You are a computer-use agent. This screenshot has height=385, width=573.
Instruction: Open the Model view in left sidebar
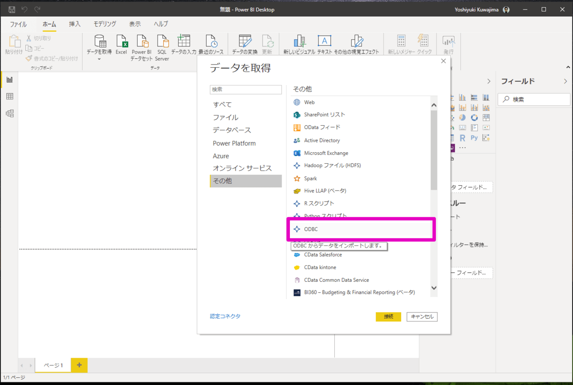coord(10,113)
